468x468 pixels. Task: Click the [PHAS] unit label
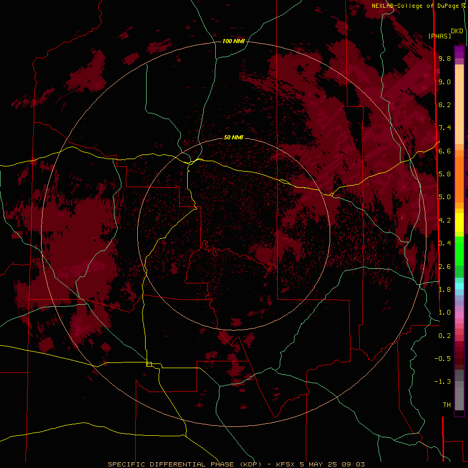(x=439, y=36)
